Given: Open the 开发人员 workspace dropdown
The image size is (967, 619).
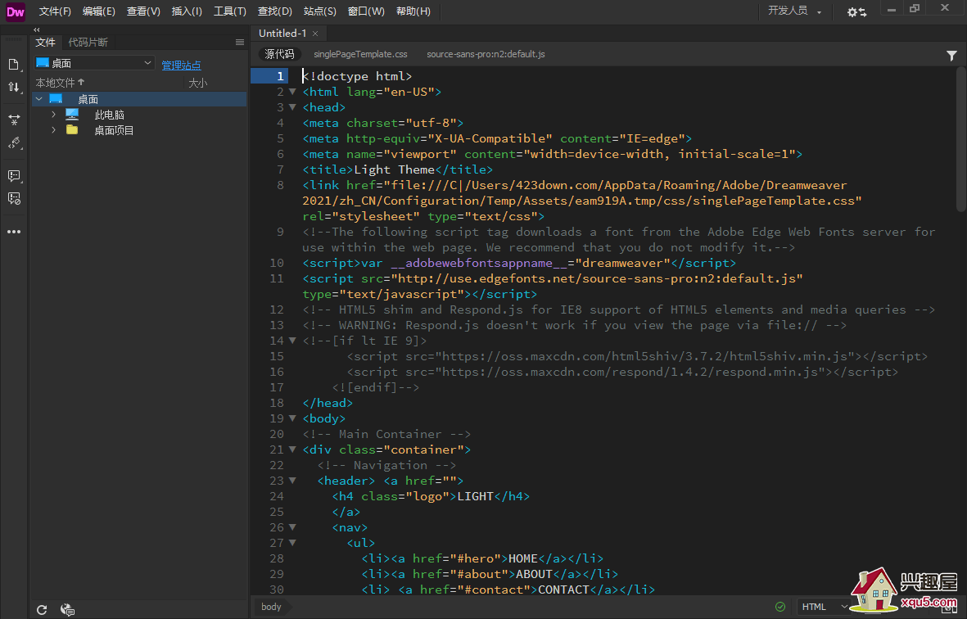Looking at the screenshot, I should [x=794, y=11].
